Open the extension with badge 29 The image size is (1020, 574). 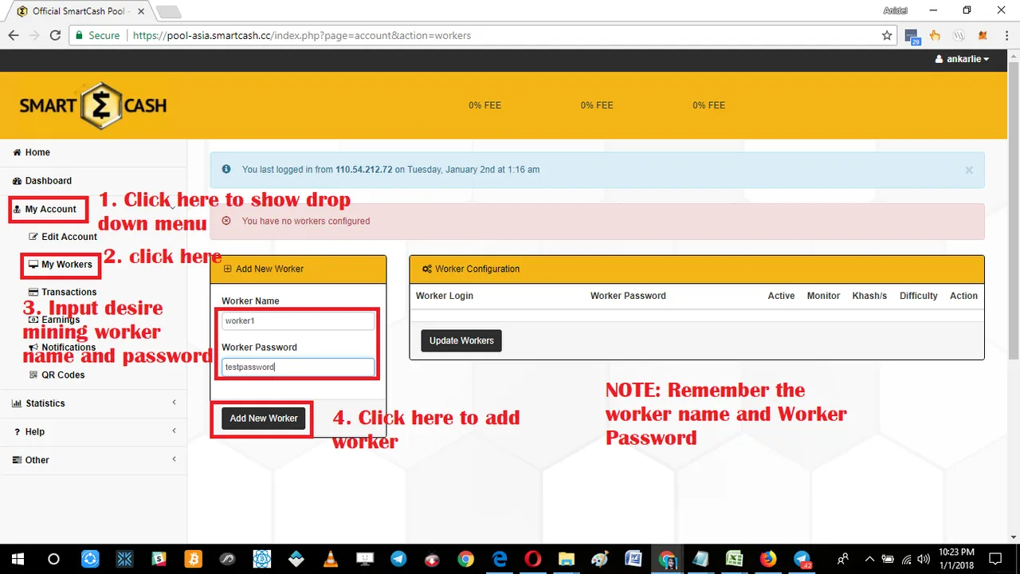912,36
